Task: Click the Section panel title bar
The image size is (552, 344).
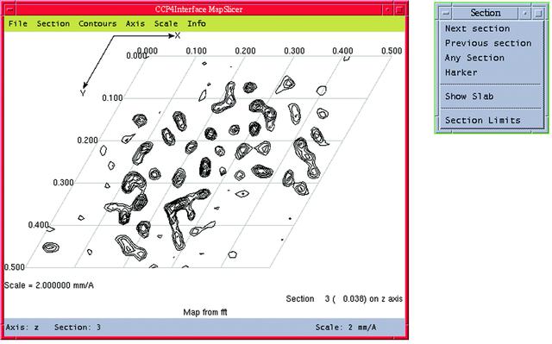Action: coord(486,14)
